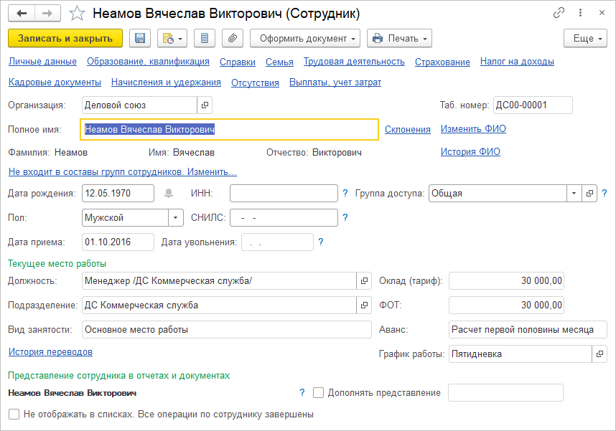The image size is (616, 431).
Task: Open the list/report document icon
Action: pos(205,38)
